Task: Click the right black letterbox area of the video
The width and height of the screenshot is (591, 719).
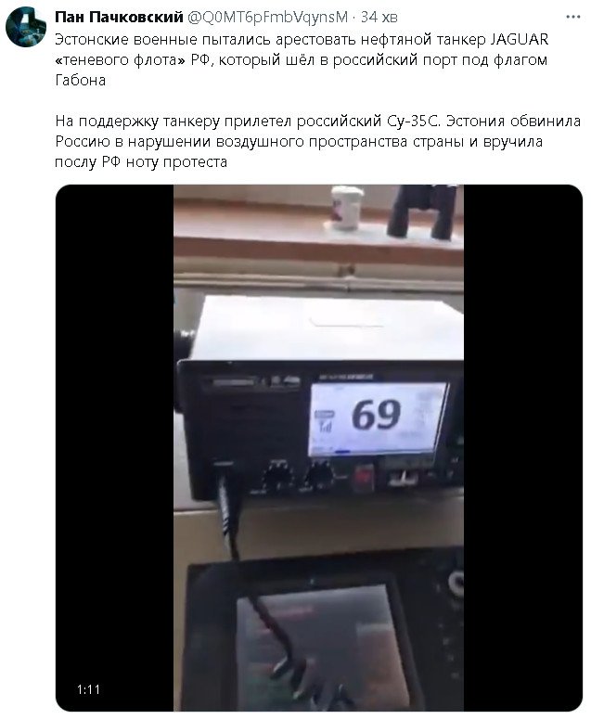Action: pos(522,448)
